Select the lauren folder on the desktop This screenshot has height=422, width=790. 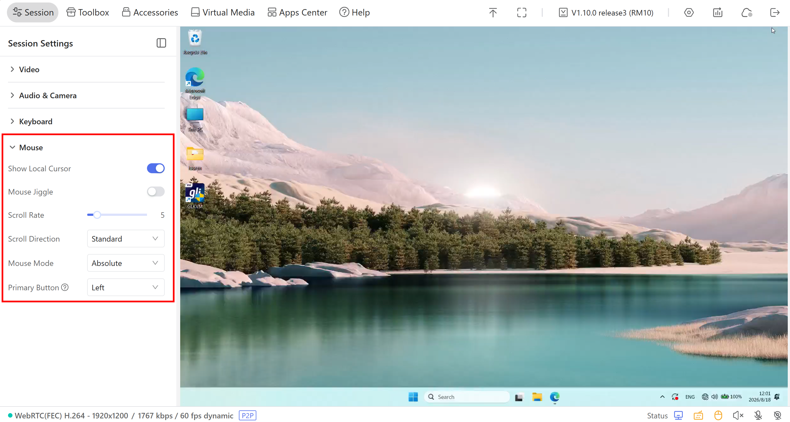tap(195, 158)
